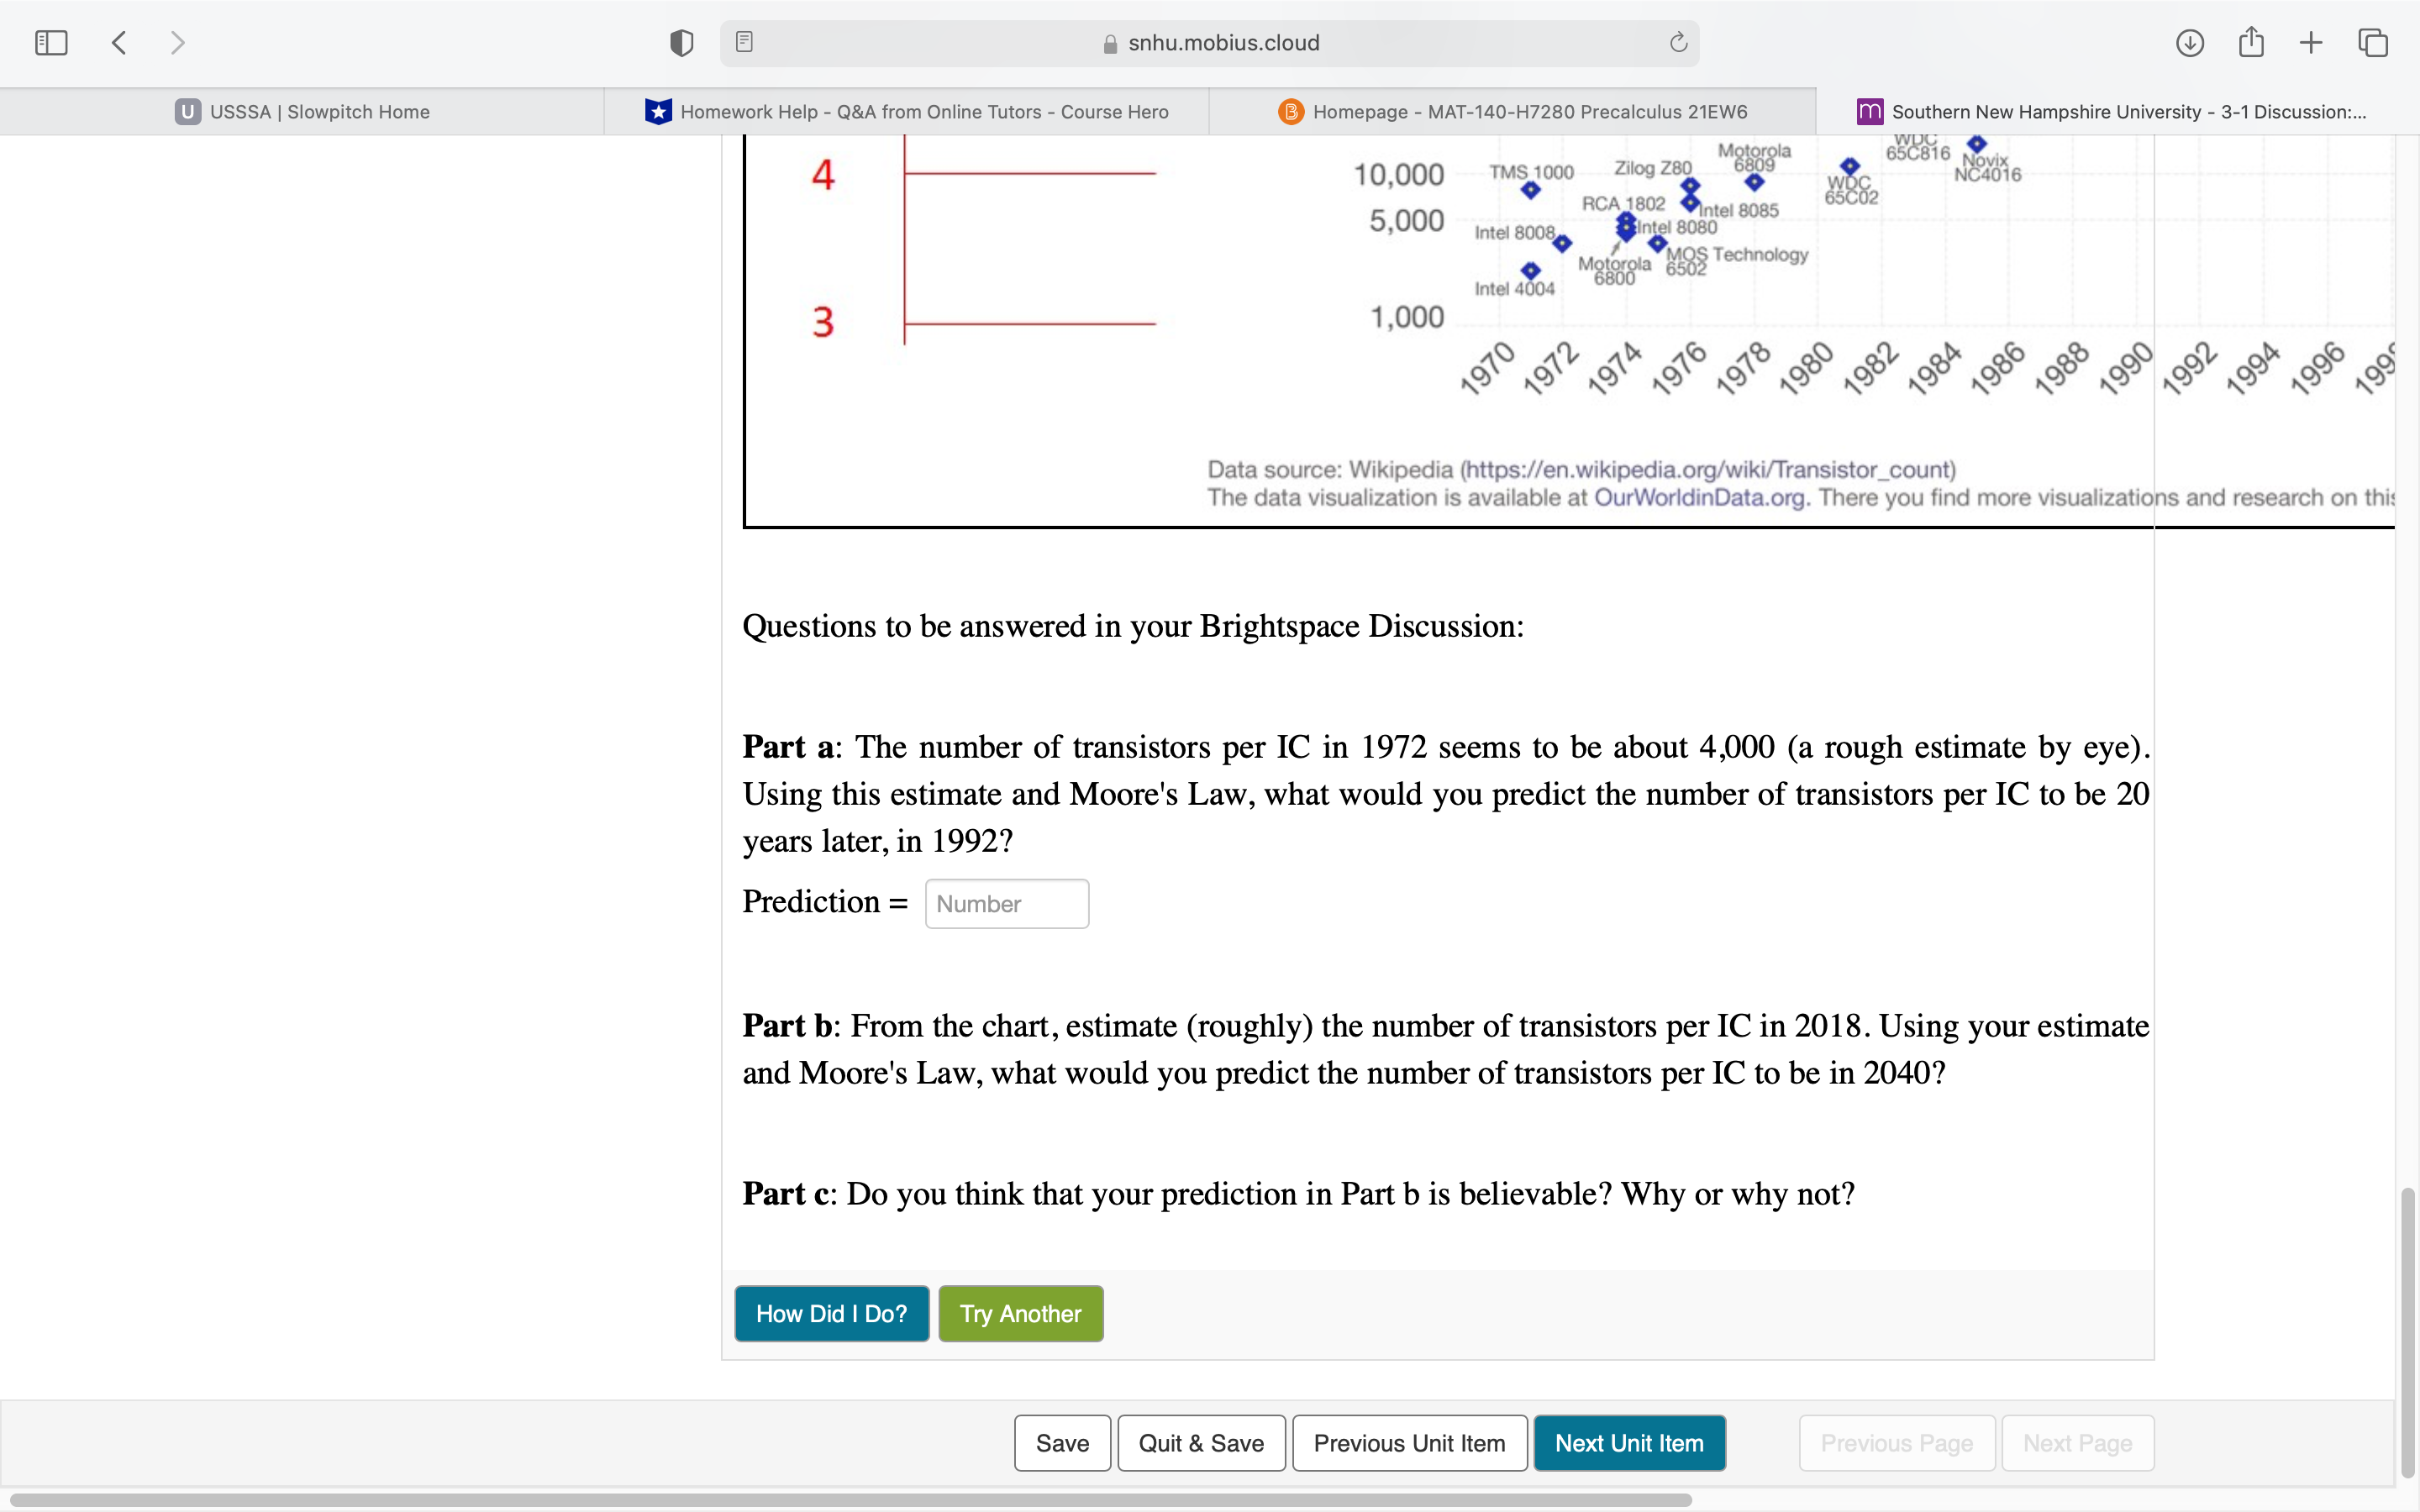Click the Try Another button

(x=1020, y=1313)
